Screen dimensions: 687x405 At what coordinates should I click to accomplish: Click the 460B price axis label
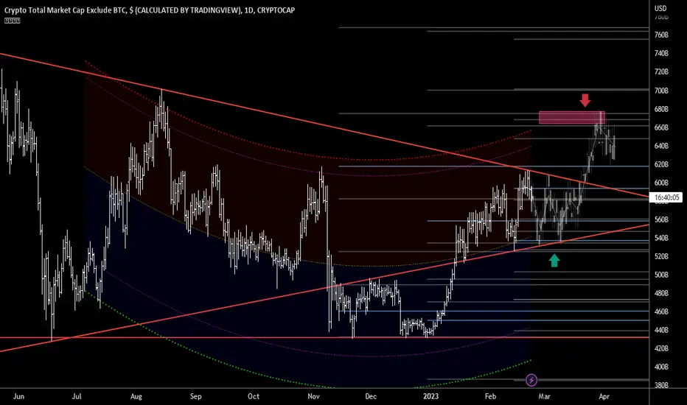click(x=661, y=311)
